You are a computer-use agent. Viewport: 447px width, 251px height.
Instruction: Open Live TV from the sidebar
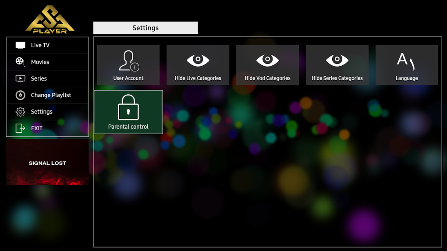pyautogui.click(x=47, y=45)
